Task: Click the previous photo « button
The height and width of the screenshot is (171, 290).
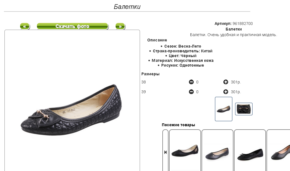Action: coord(25,26)
